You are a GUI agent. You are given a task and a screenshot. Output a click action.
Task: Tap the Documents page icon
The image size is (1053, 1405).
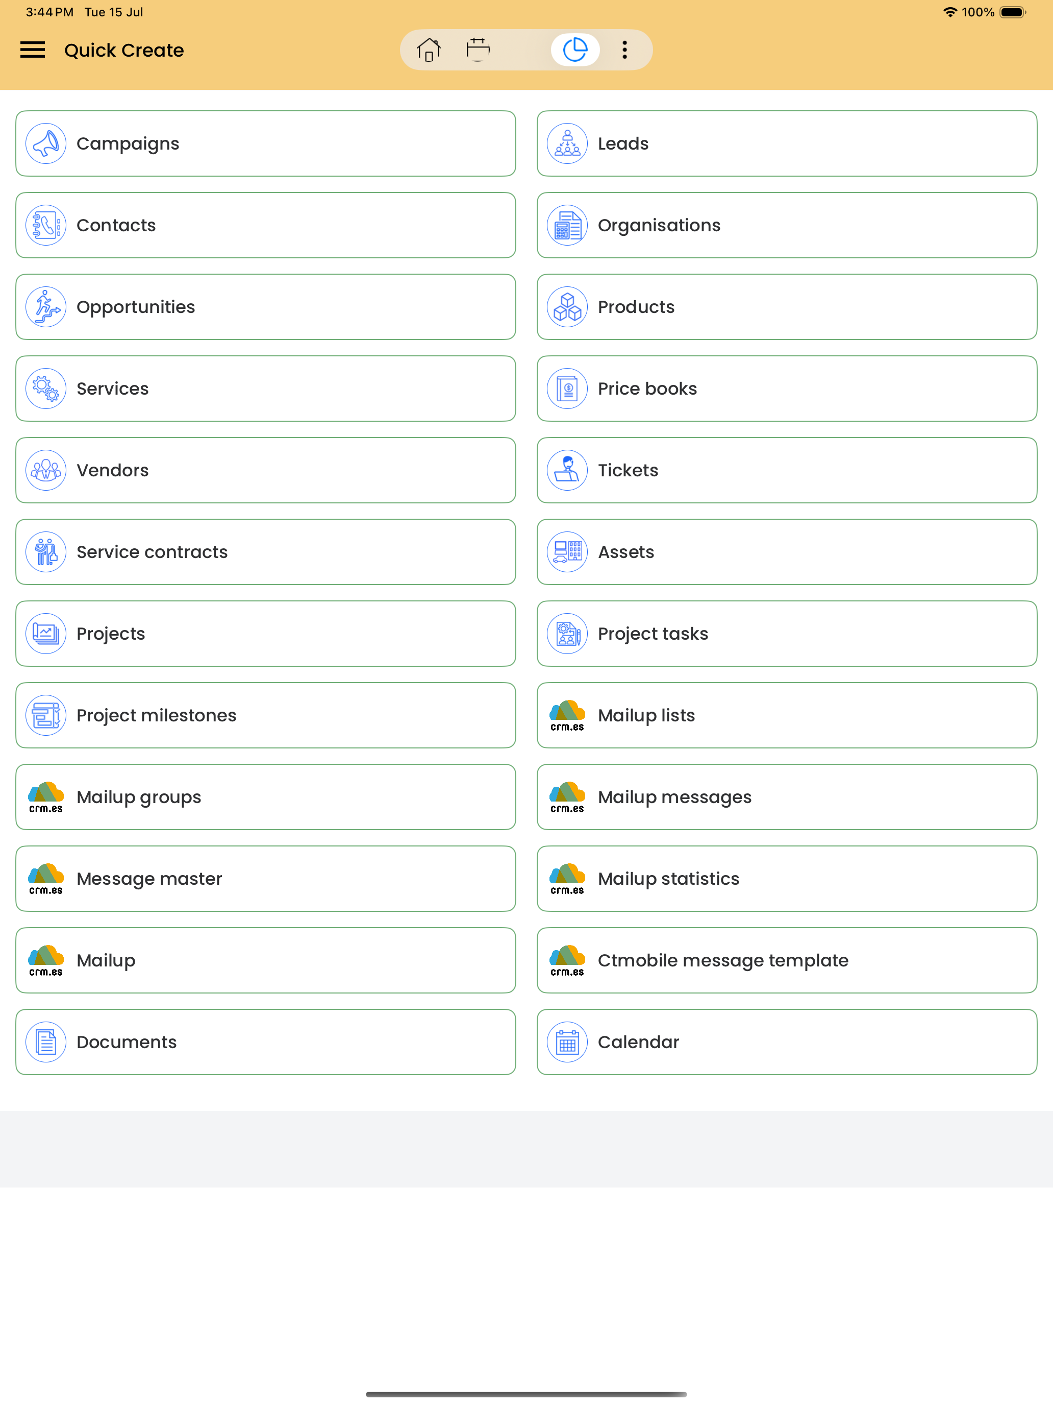(x=46, y=1043)
